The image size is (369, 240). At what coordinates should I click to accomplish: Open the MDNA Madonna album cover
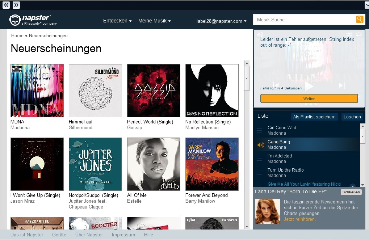pyautogui.click(x=37, y=90)
